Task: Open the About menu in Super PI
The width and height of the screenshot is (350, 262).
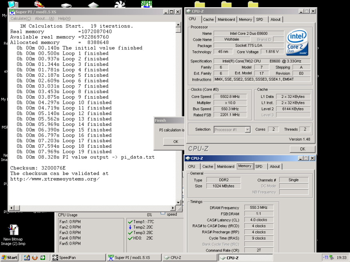Action: 44,18
